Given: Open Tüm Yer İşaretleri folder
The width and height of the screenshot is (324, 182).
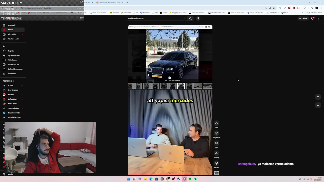Looking at the screenshot, I should click(x=315, y=12).
